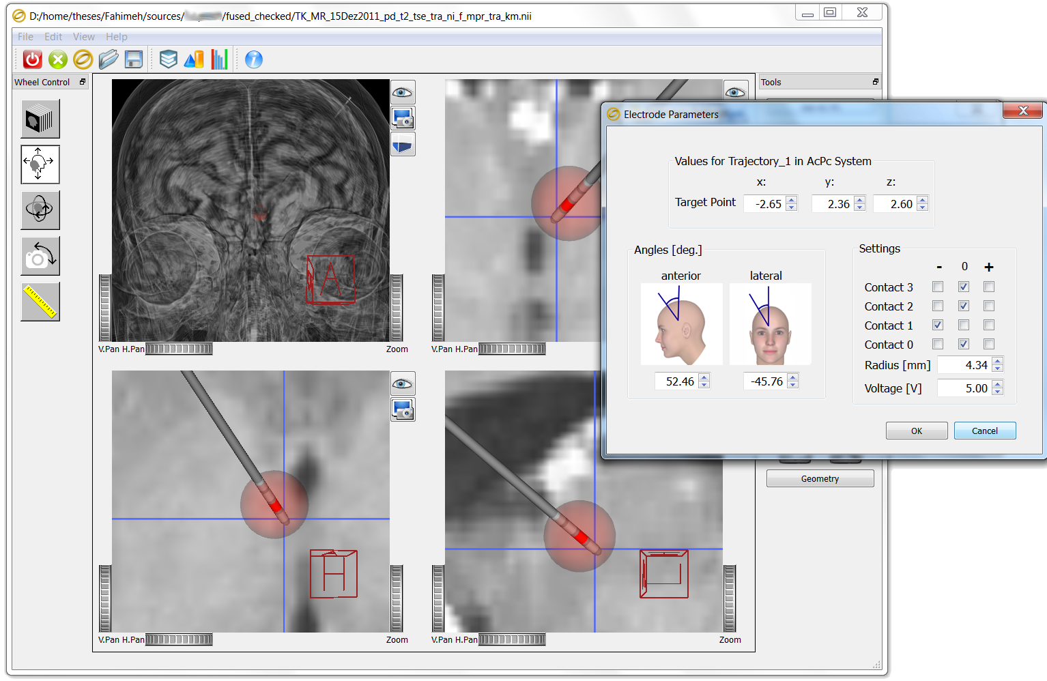Open the Help menu

tap(116, 37)
